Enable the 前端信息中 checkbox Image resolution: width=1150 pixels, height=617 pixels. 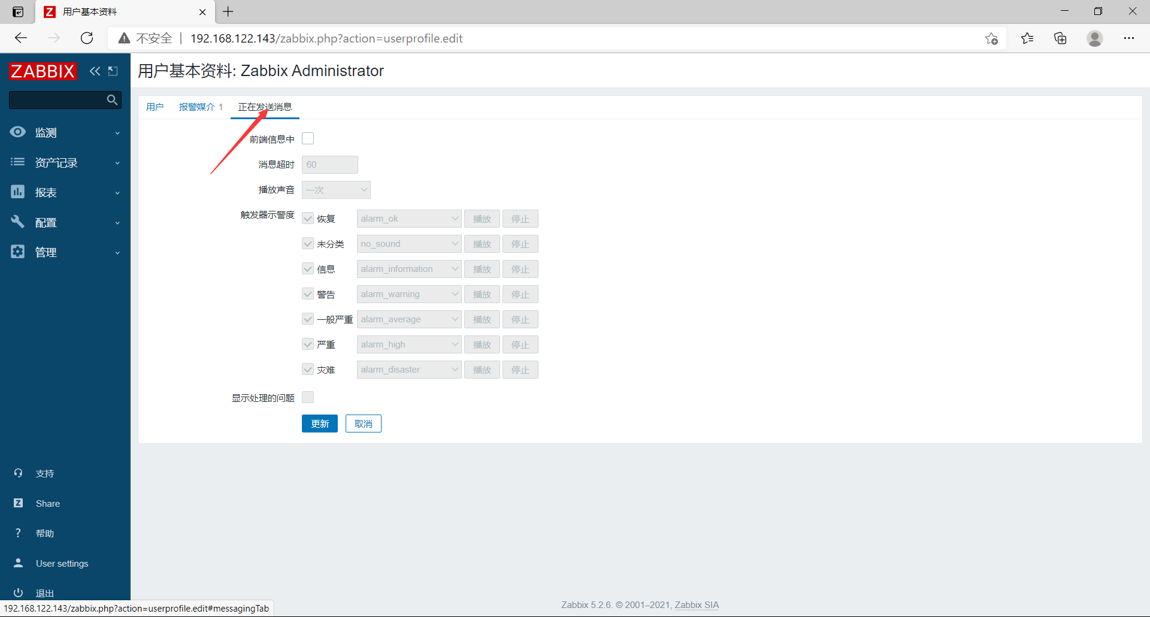click(x=308, y=139)
